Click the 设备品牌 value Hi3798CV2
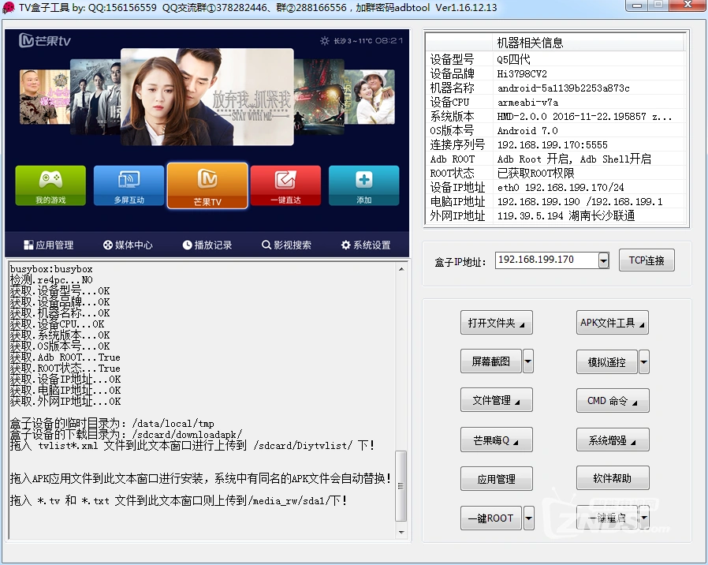The width and height of the screenshot is (708, 565). [522, 73]
